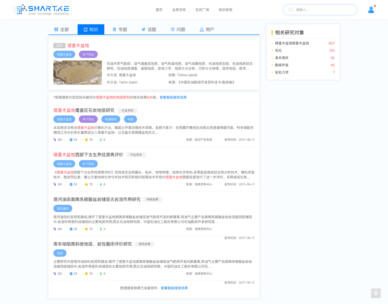This screenshot has height=304, width=388.
Task: Click the 行业专利 label on first result
Action: click(x=127, y=111)
